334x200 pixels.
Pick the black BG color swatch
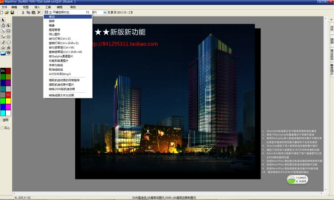3,71
